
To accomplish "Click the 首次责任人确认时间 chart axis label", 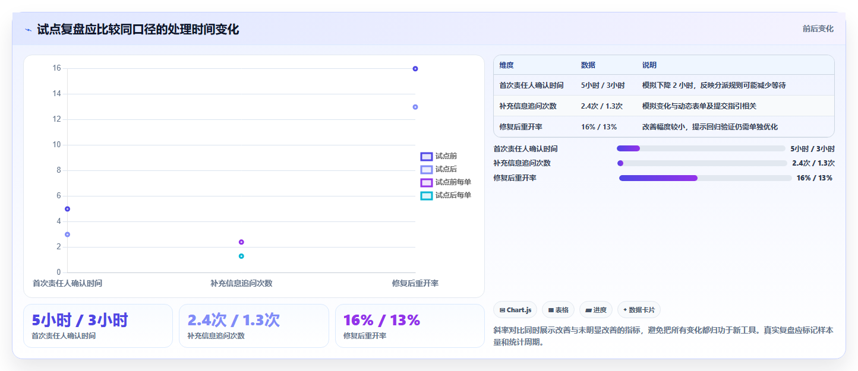I will (67, 283).
